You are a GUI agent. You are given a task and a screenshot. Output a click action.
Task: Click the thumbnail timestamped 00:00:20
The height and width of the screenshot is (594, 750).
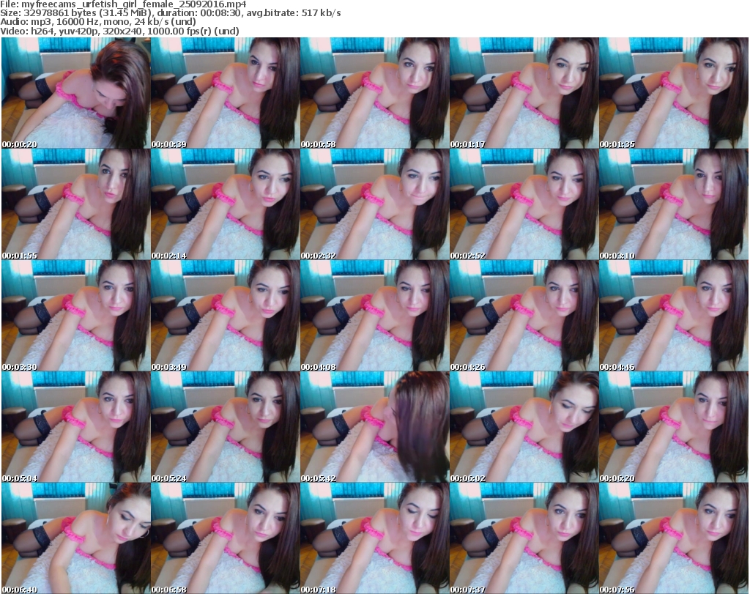coord(75,93)
